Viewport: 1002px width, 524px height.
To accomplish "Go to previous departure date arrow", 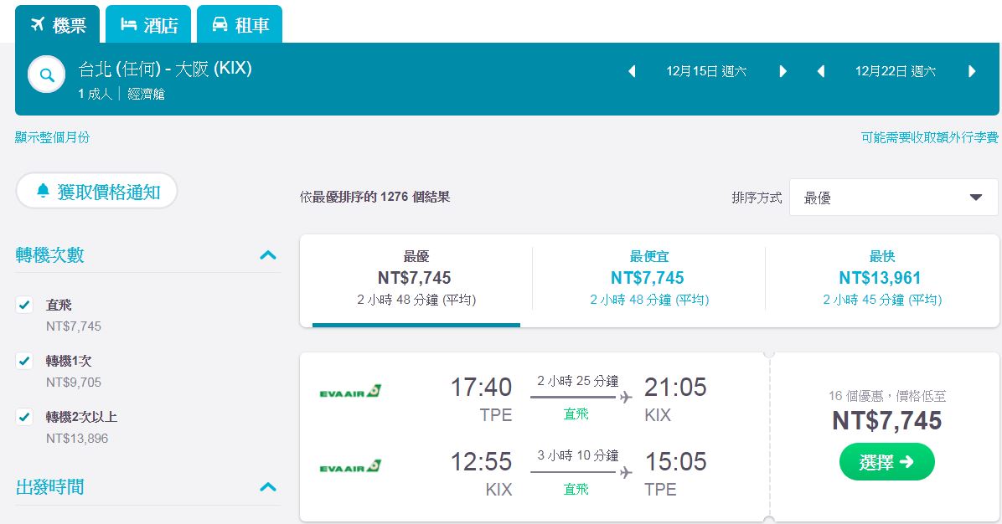I will 633,71.
